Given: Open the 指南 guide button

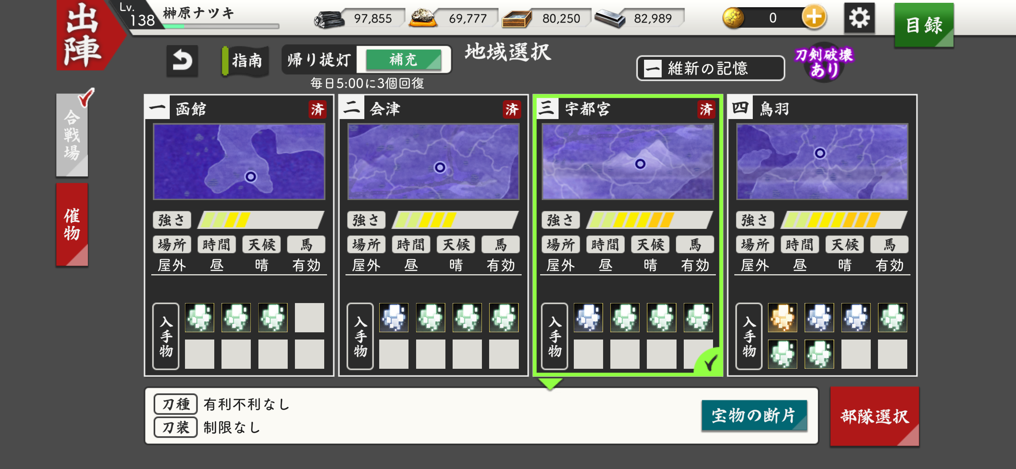Looking at the screenshot, I should (x=244, y=61).
